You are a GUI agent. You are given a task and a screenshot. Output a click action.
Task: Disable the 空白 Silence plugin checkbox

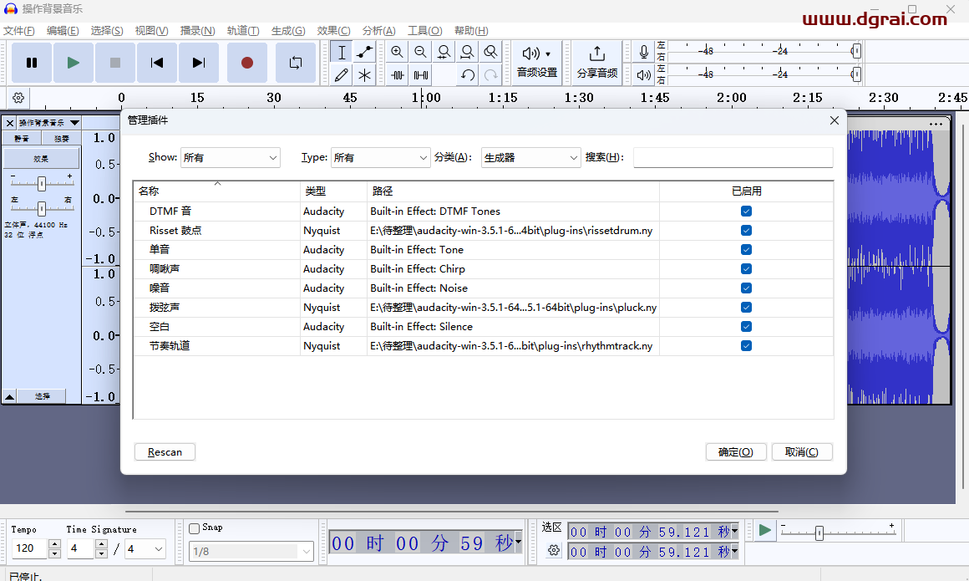point(747,327)
